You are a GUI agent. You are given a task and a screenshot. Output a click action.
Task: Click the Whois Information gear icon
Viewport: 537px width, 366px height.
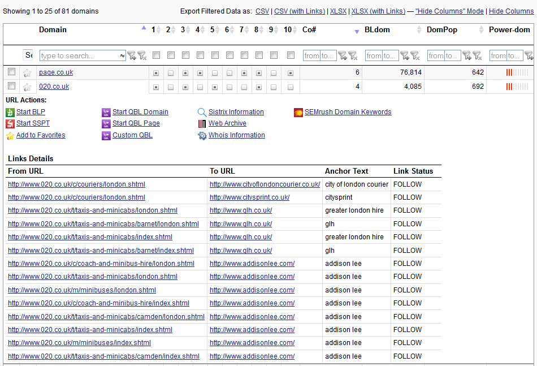click(202, 136)
